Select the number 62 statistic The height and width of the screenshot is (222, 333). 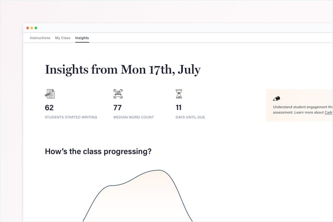[49, 108]
